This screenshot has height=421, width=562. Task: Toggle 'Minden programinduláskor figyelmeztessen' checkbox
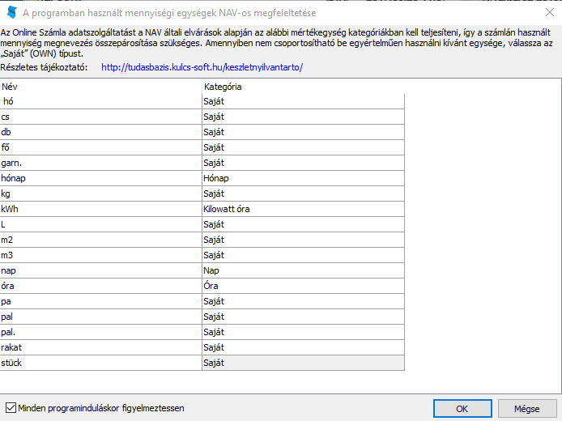11,408
